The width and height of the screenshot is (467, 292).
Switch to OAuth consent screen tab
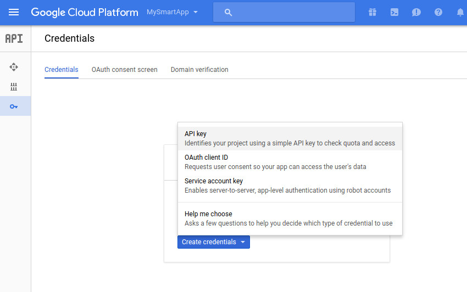coord(125,70)
